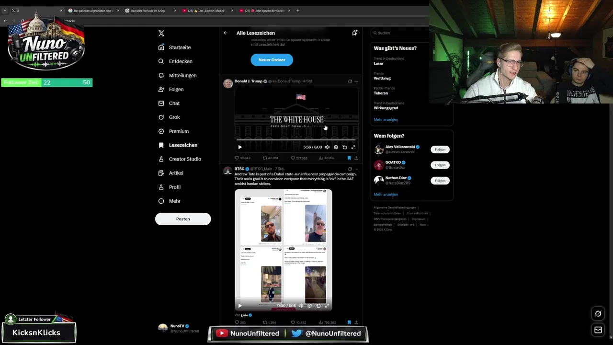Follow Nathan Diaz

point(440,181)
